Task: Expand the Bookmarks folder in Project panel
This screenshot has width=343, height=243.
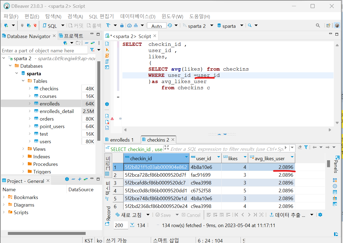Action: coord(4,197)
